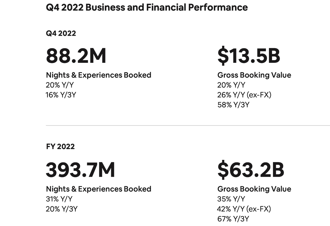Click the 393.7M figure

pyautogui.click(x=80, y=170)
